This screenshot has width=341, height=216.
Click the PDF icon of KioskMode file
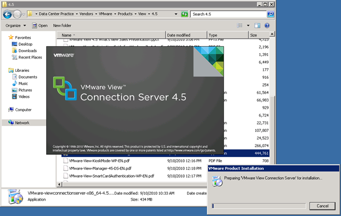(x=66, y=161)
